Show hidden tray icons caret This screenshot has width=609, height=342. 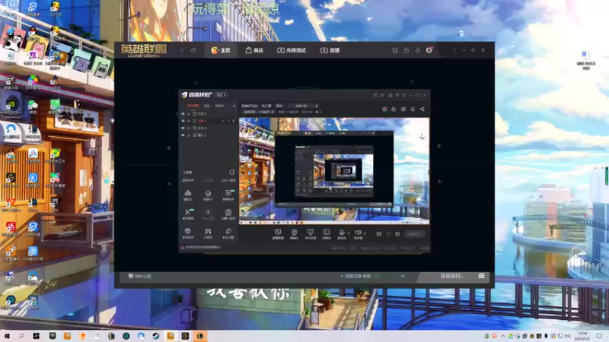(x=503, y=336)
